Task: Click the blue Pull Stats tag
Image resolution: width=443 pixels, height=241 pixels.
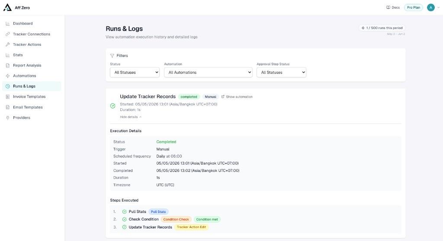Action: [x=158, y=212]
